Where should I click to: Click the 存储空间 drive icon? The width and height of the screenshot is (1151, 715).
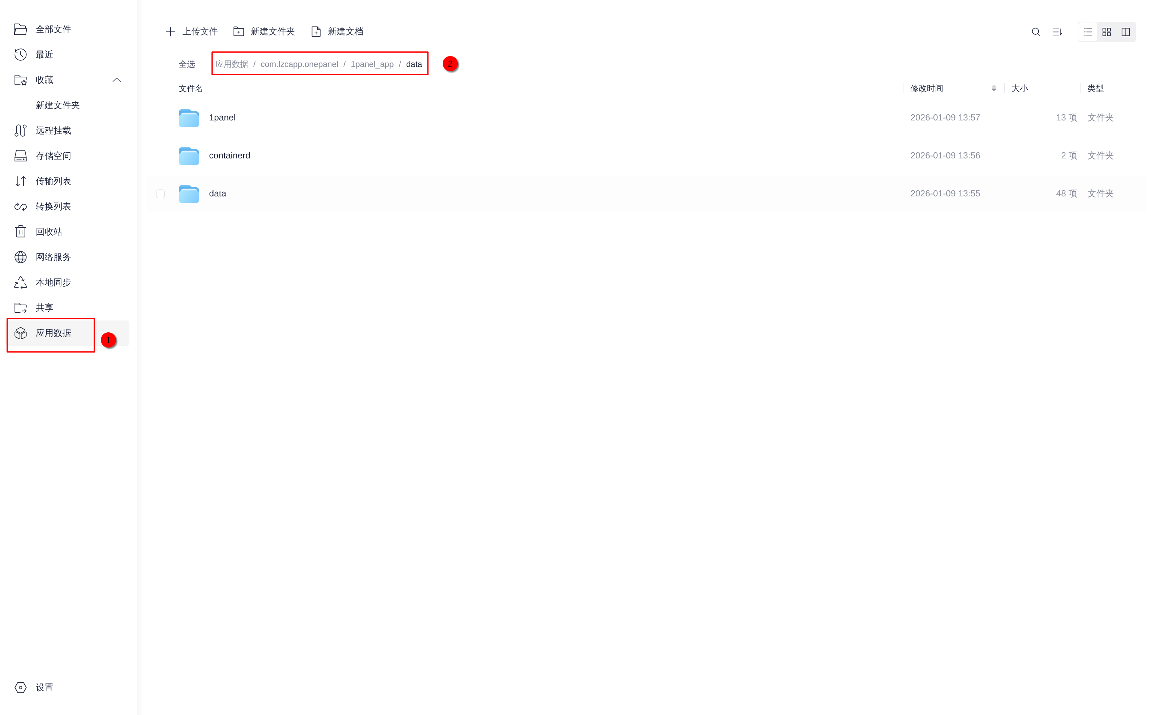[x=20, y=156]
